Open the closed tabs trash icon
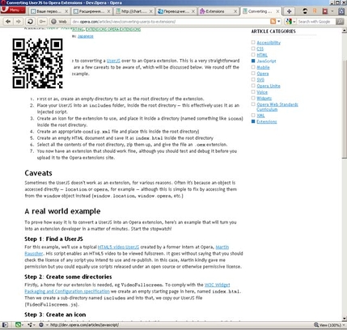The width and height of the screenshot is (347, 330). coord(341,11)
